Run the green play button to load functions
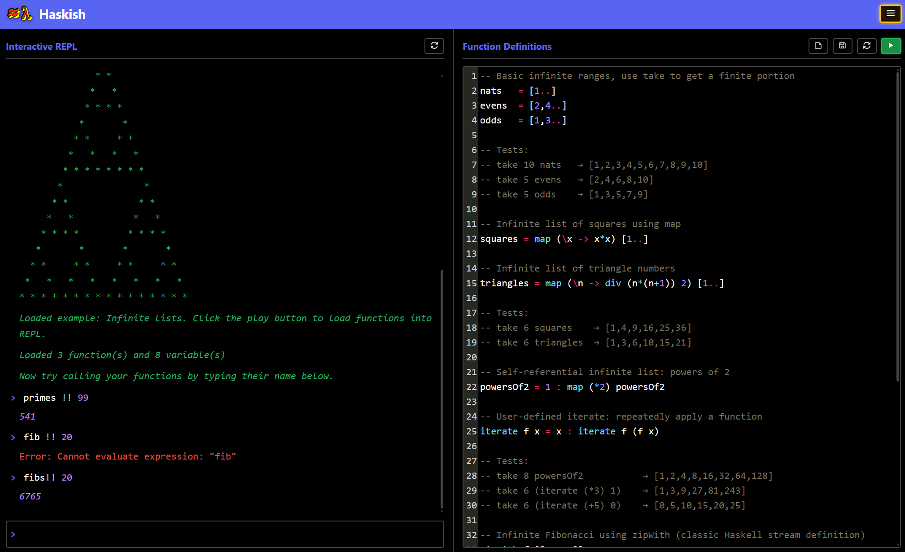 (x=891, y=46)
